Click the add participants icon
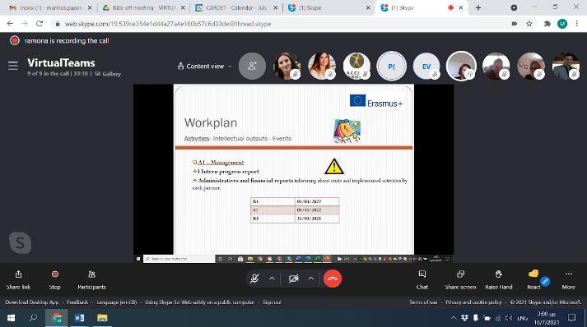This screenshot has height=327, width=587. click(x=252, y=67)
